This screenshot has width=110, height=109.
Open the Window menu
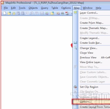(88, 8)
